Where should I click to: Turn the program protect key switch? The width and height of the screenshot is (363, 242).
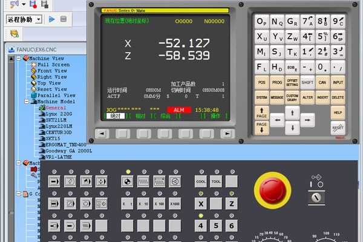[x=316, y=197]
